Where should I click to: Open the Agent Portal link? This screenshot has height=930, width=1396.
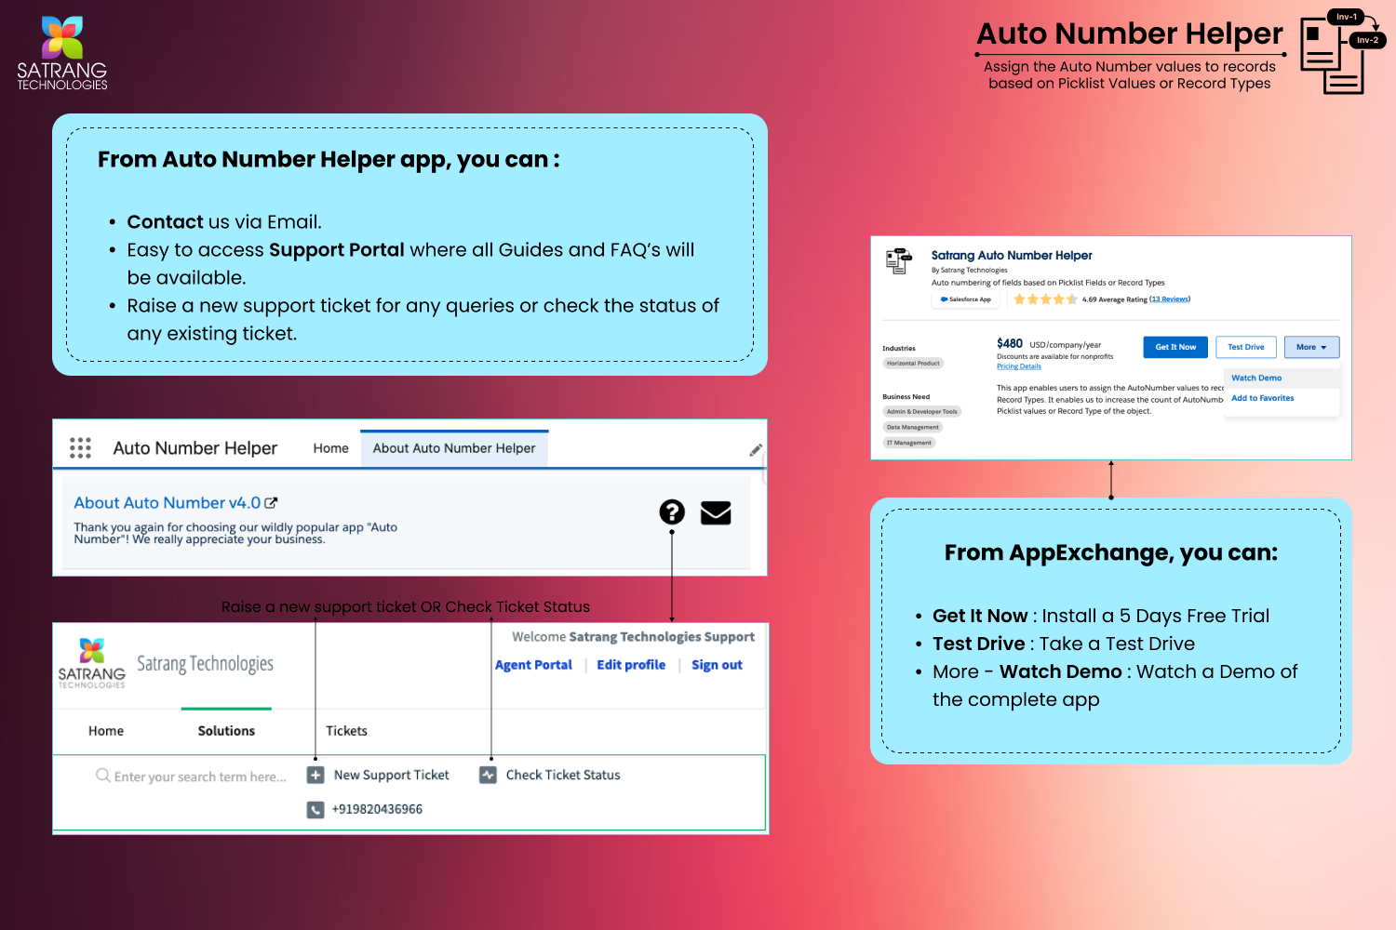[533, 665]
